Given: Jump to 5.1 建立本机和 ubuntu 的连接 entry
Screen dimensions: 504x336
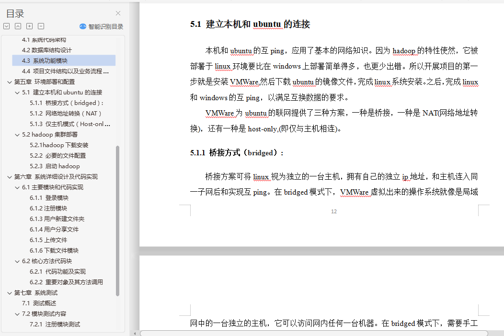Looking at the screenshot, I should [62, 93].
